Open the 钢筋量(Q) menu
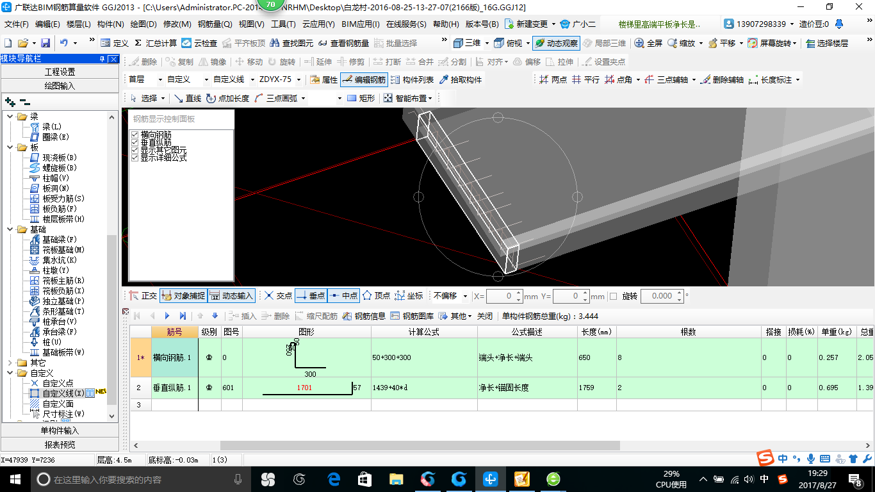The width and height of the screenshot is (875, 492). [x=215, y=24]
